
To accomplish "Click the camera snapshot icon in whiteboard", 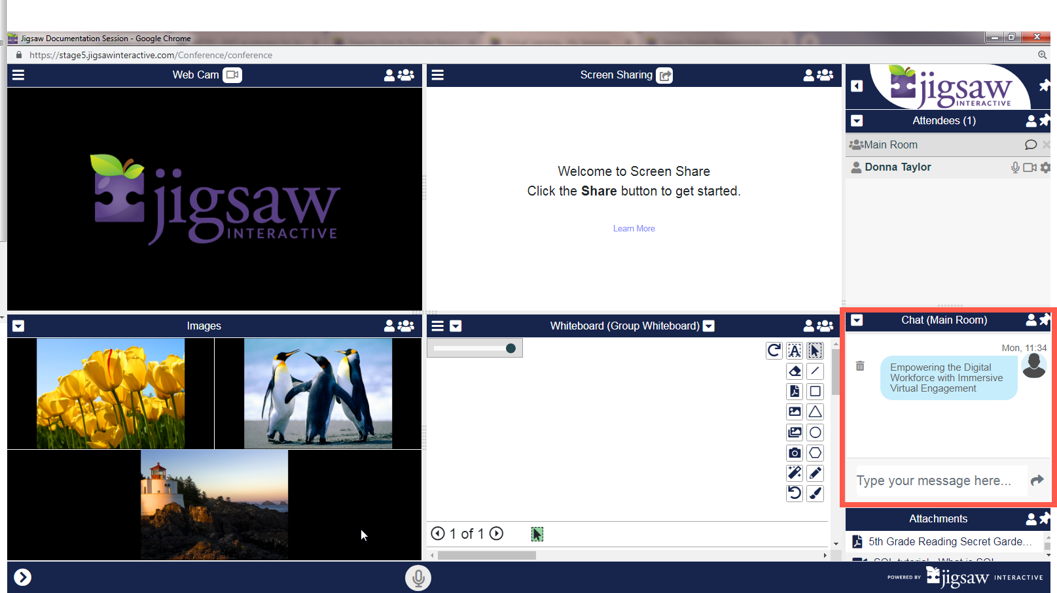I will coord(795,452).
